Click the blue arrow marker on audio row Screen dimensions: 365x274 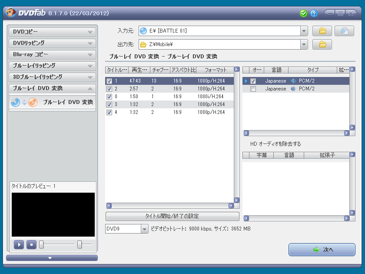[246, 81]
